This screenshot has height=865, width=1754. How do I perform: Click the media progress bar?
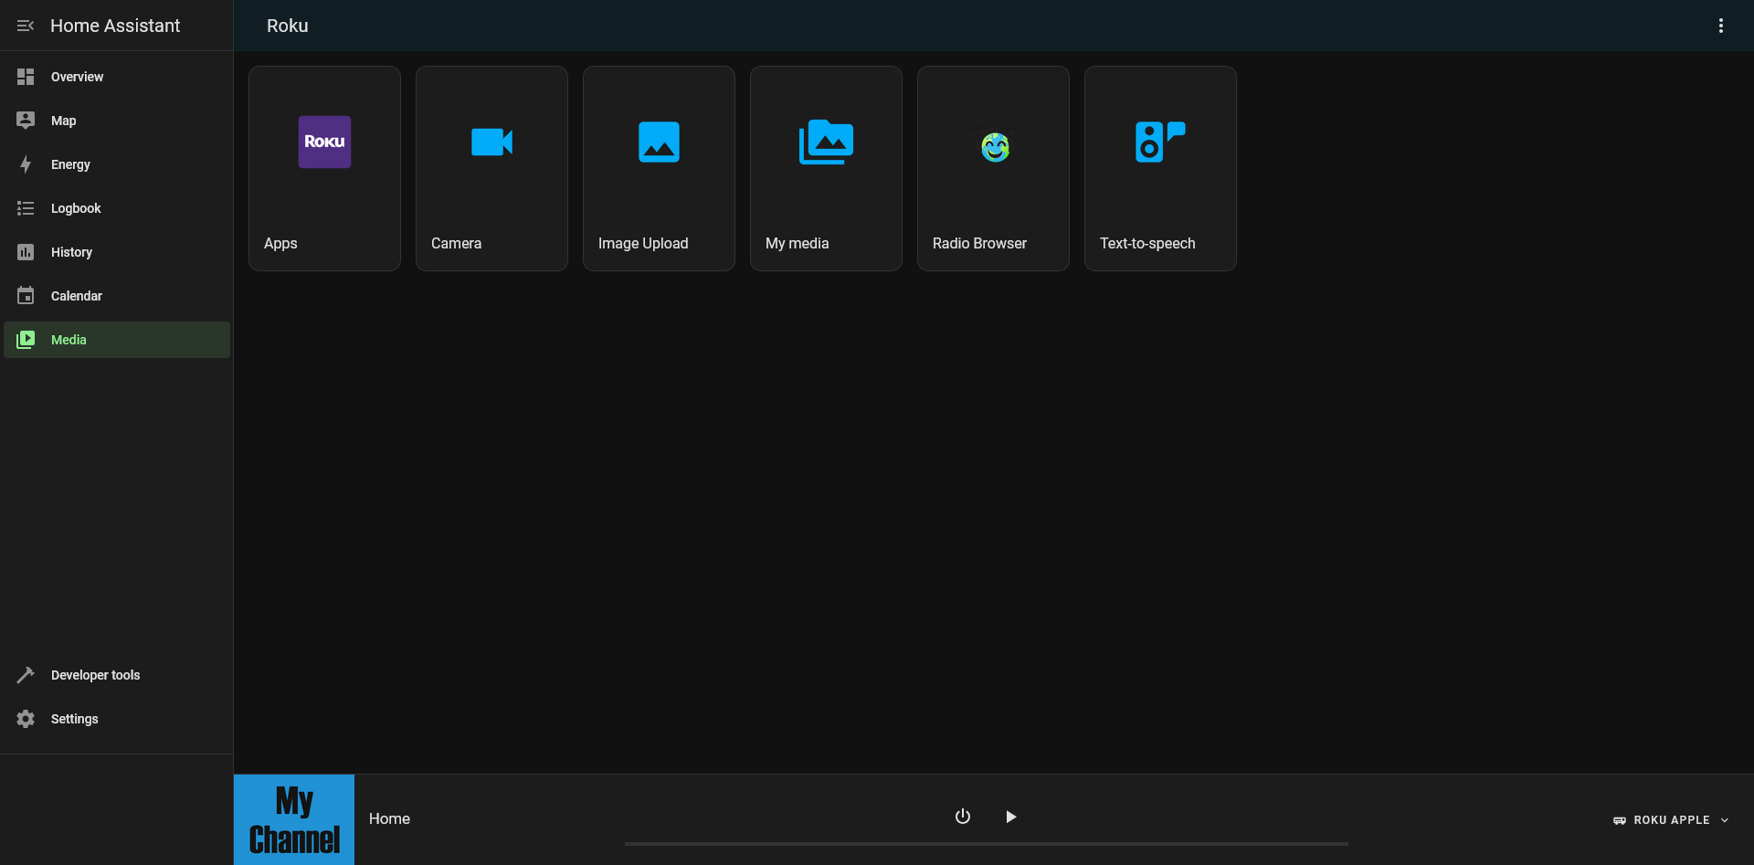coord(987,844)
